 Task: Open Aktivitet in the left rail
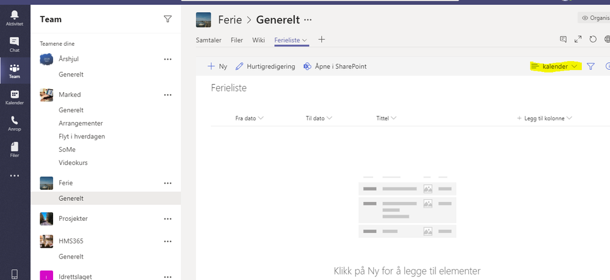pyautogui.click(x=15, y=16)
